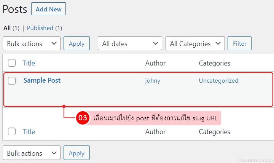The width and height of the screenshot is (274, 163).
Task: Show All posts filter
Action: [x=7, y=28]
